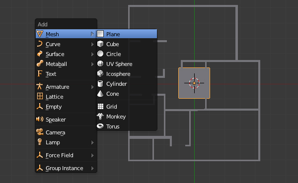Viewport: 298px width, 183px height.
Task: Expand the Armature submenu arrow
Action: point(92,87)
